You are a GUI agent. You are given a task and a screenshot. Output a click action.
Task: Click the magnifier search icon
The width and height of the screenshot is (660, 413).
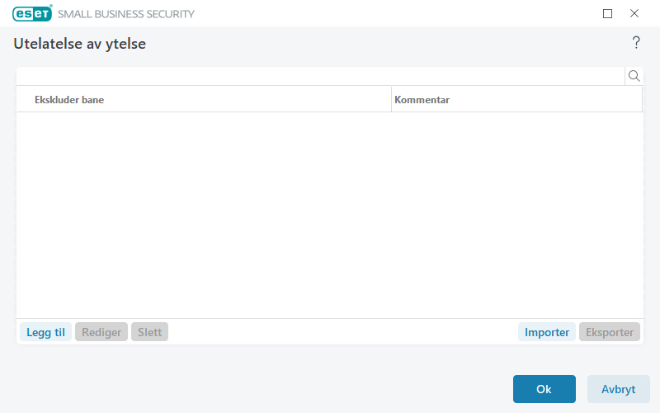coord(634,76)
